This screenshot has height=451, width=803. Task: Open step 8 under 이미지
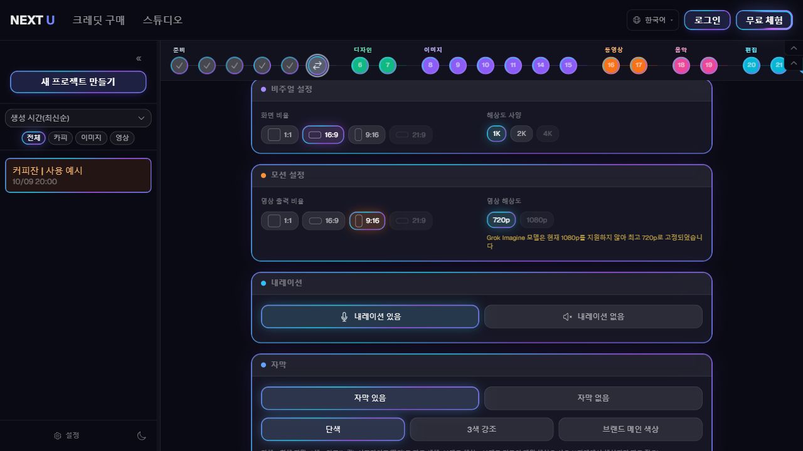click(430, 65)
